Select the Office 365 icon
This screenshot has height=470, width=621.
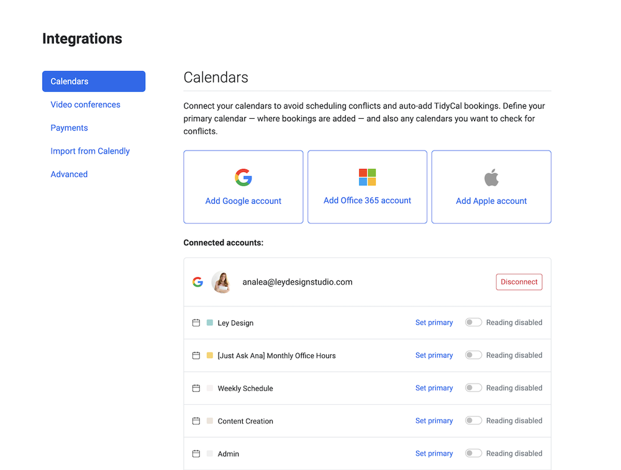(367, 177)
